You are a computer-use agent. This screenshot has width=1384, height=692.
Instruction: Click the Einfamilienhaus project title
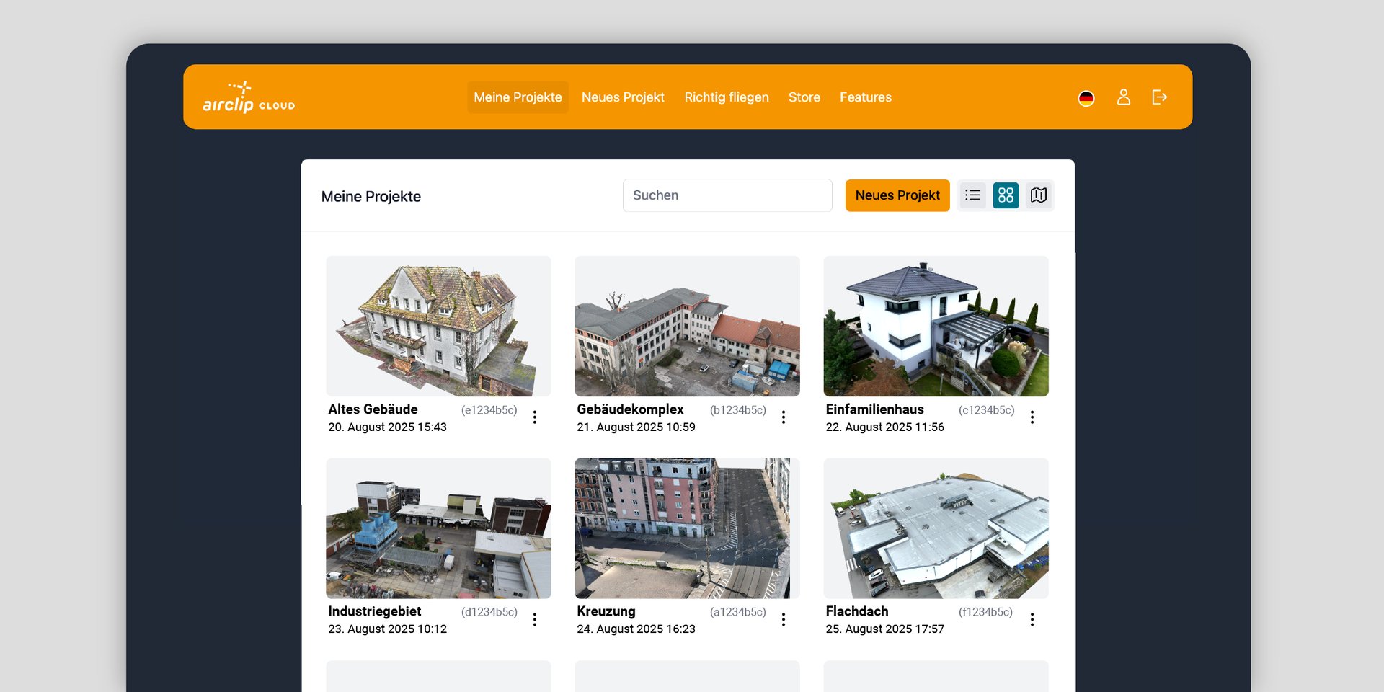click(x=874, y=409)
